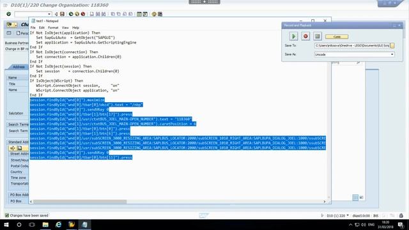Click the lock icon in SAP status bar
The width and height of the screenshot is (409, 230).
point(401,215)
